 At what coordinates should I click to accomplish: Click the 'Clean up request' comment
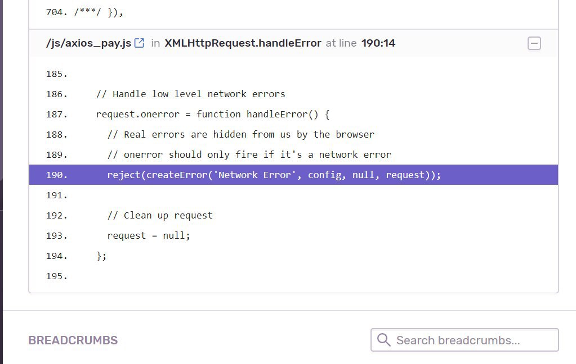click(x=160, y=215)
